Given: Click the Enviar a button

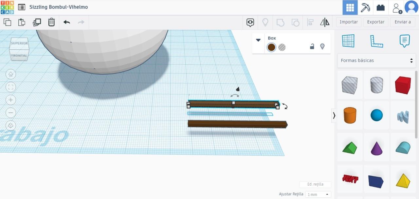Looking at the screenshot, I should (403, 22).
